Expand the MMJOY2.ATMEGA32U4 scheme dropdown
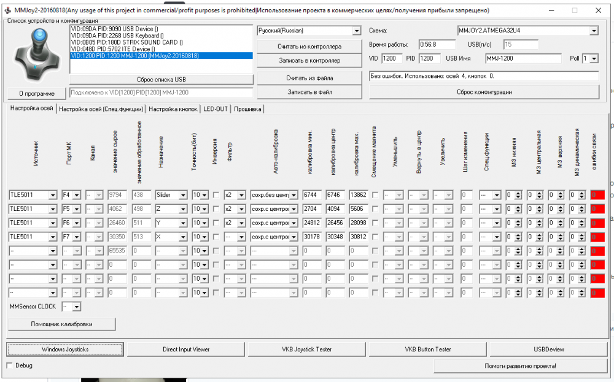This screenshot has width=614, height=382. (x=593, y=31)
